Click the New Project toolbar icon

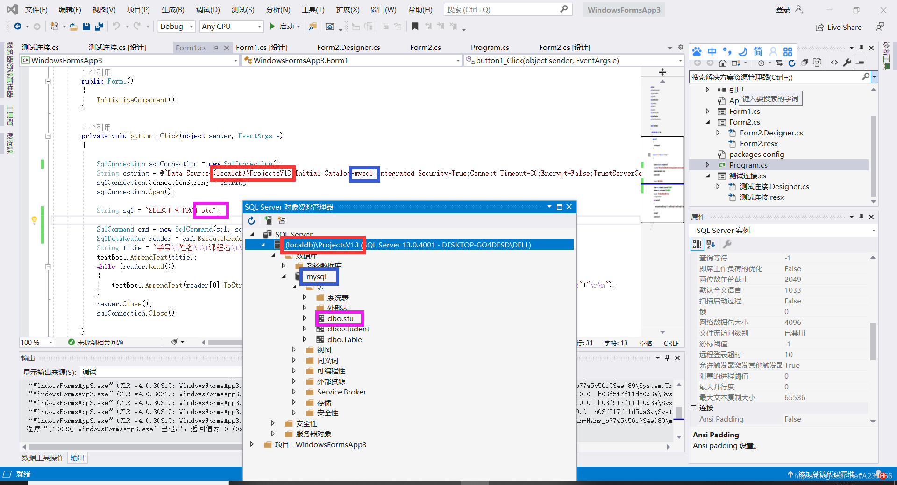click(55, 27)
